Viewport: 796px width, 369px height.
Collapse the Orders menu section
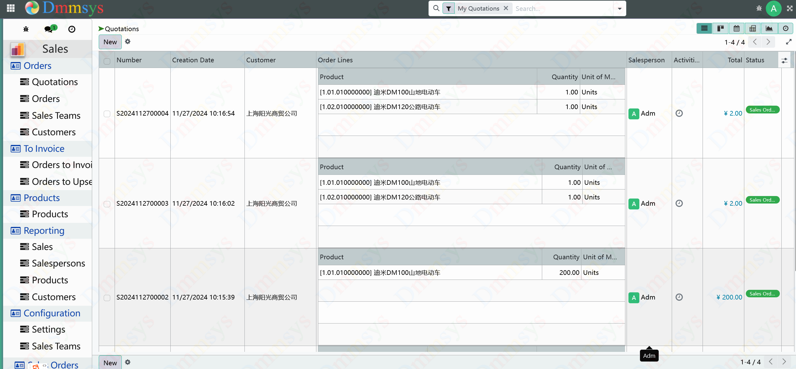tap(48, 66)
